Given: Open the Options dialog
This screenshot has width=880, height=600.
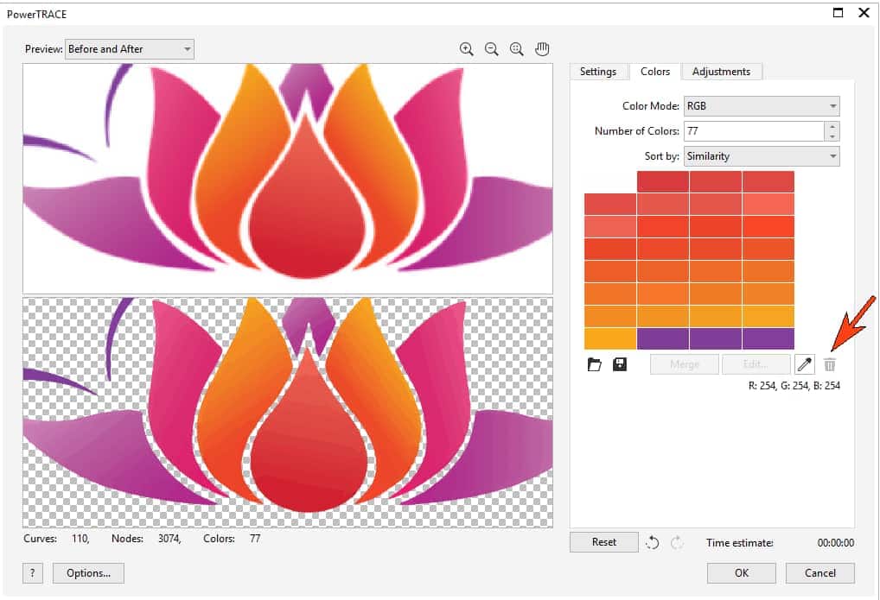Looking at the screenshot, I should click(x=88, y=572).
